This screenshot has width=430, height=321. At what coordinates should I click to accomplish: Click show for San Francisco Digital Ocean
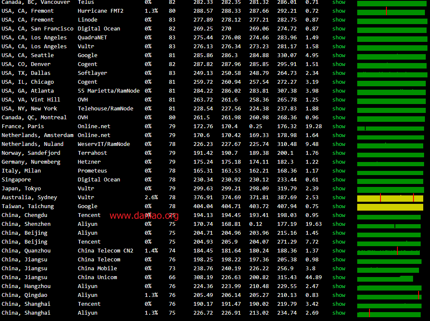point(339,28)
